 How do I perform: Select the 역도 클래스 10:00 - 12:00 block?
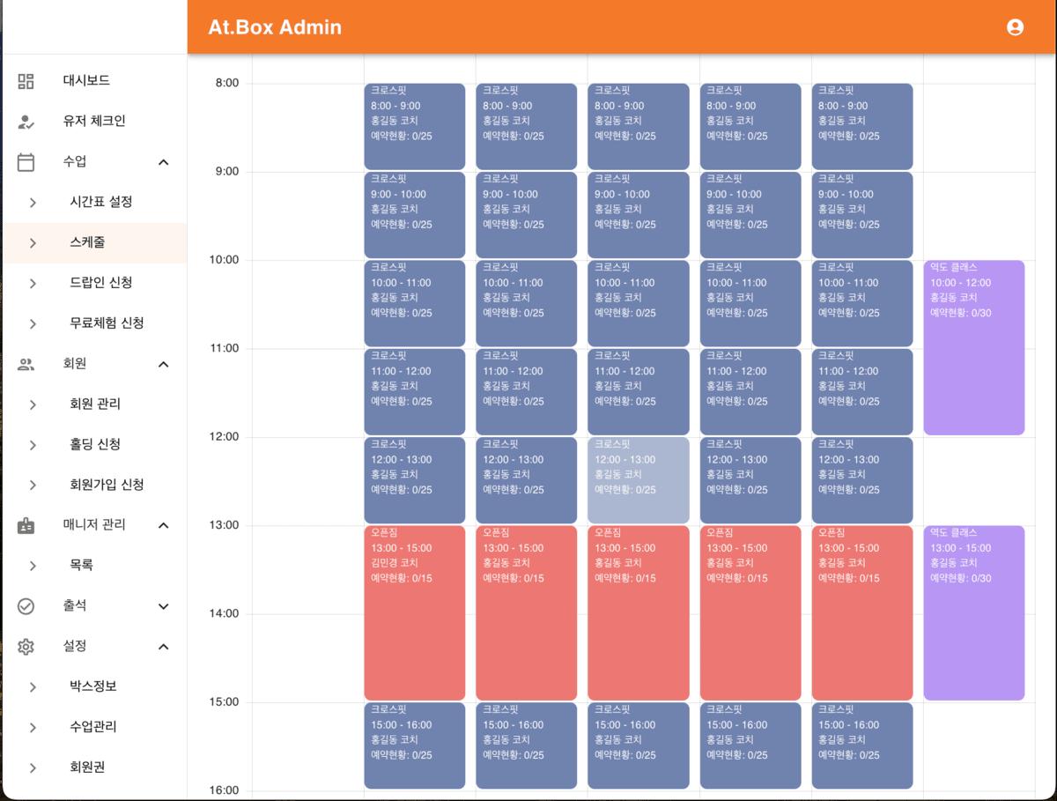[x=973, y=347]
